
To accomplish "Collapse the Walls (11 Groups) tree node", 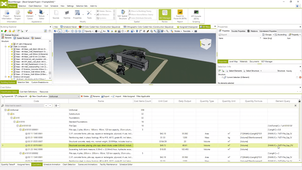I will (6, 47).
